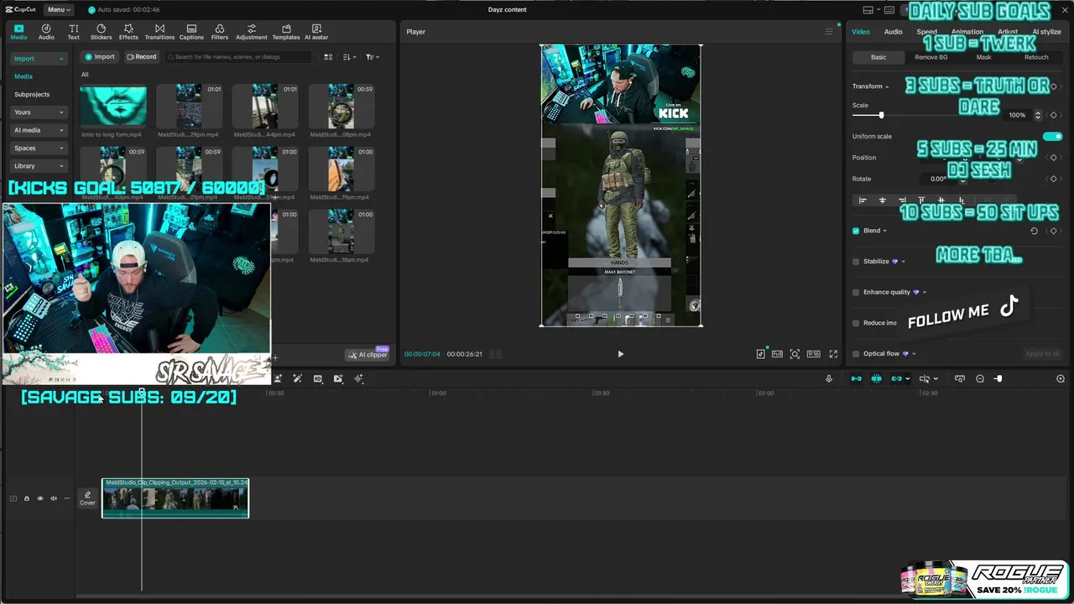Reset the Blend settings icon
This screenshot has width=1074, height=604.
coord(1034,231)
